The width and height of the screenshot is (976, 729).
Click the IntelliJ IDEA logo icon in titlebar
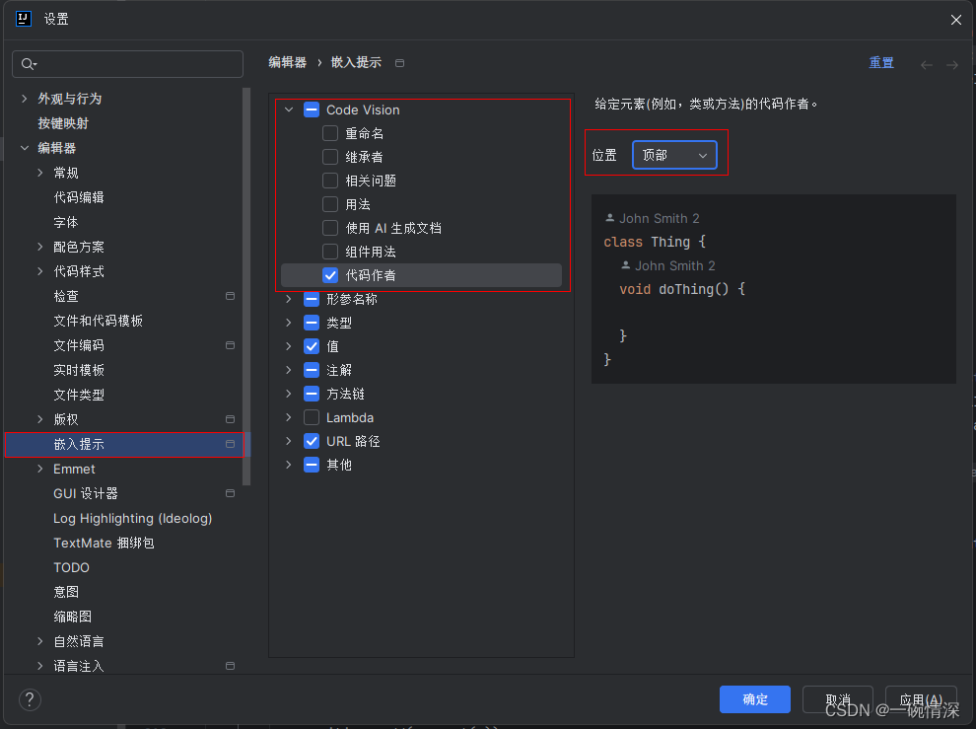pyautogui.click(x=23, y=18)
